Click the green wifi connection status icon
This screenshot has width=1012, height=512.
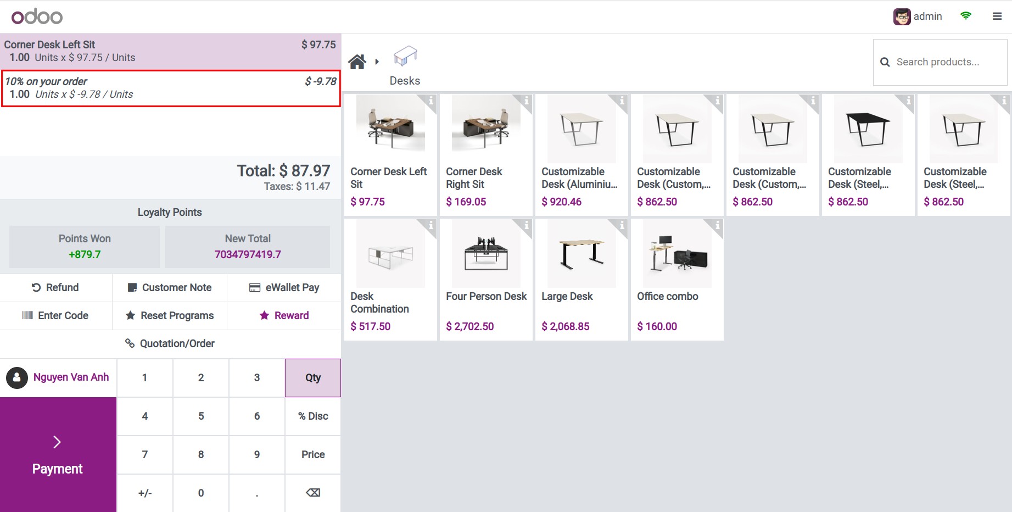tap(965, 16)
